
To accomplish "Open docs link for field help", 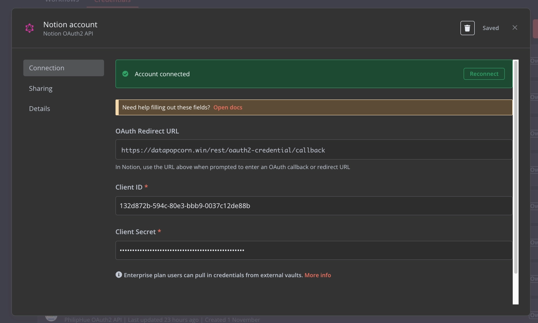I will point(228,107).
